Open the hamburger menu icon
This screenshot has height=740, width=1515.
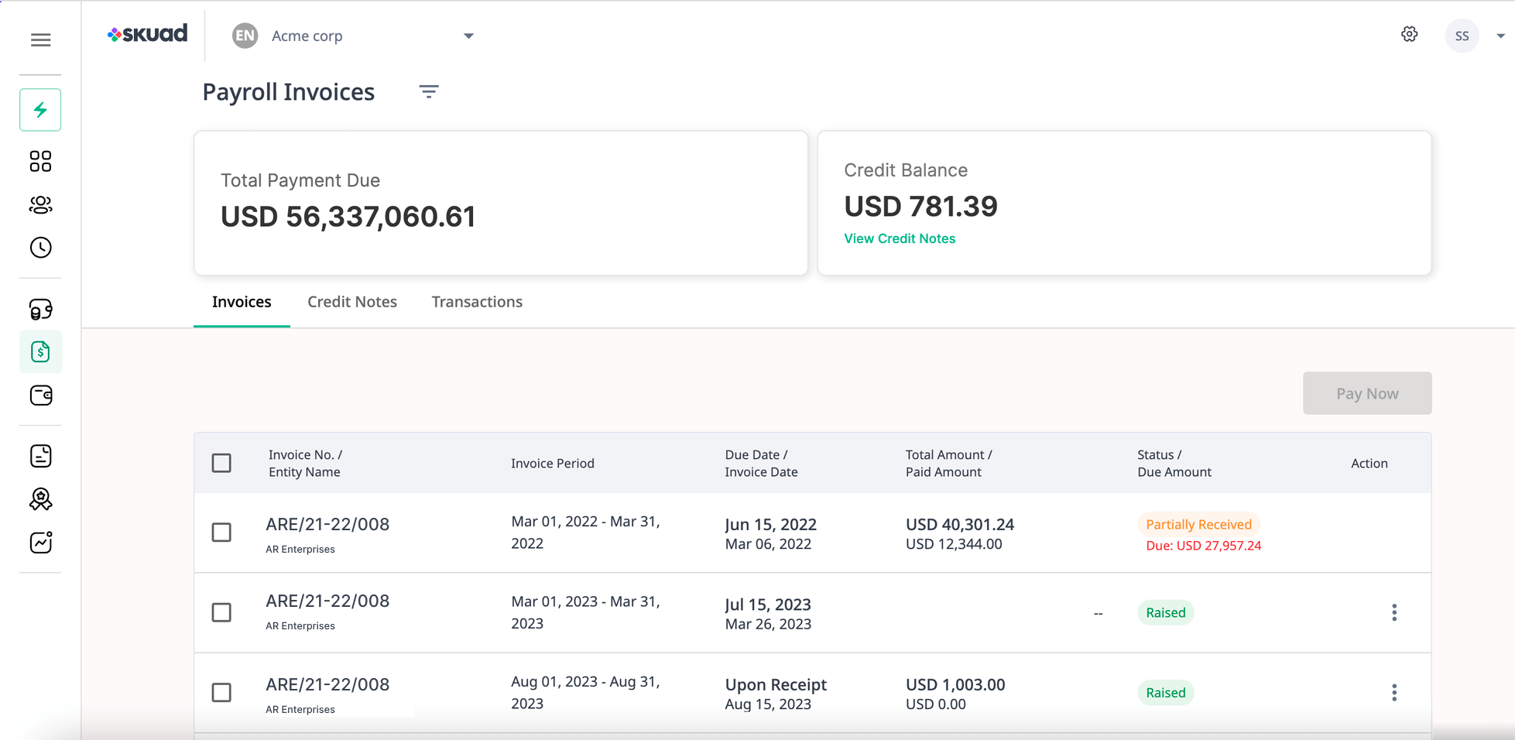[40, 39]
